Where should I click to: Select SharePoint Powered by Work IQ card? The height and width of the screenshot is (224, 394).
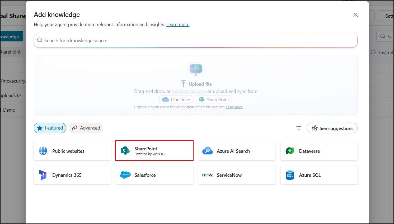point(154,151)
